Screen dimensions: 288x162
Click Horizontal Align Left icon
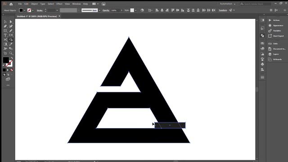coord(157,10)
